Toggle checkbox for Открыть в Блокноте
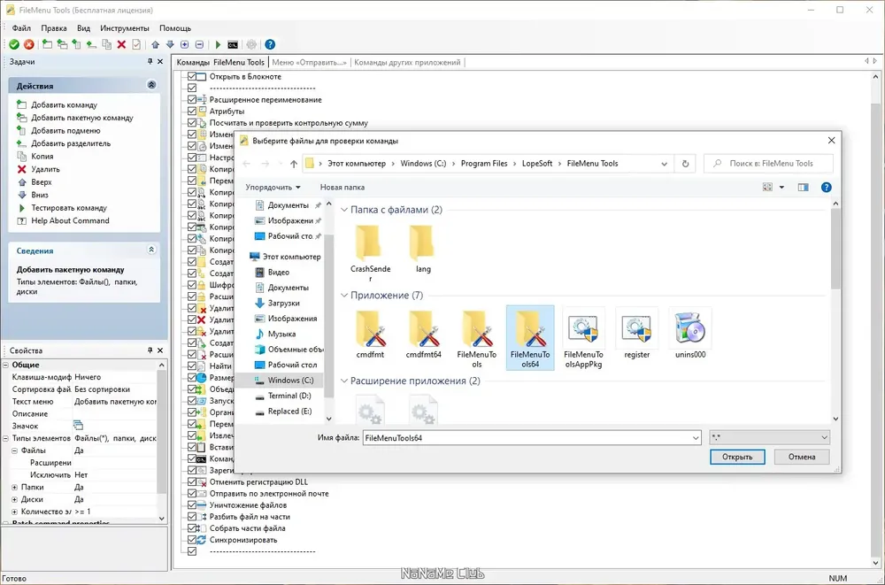 pyautogui.click(x=192, y=76)
